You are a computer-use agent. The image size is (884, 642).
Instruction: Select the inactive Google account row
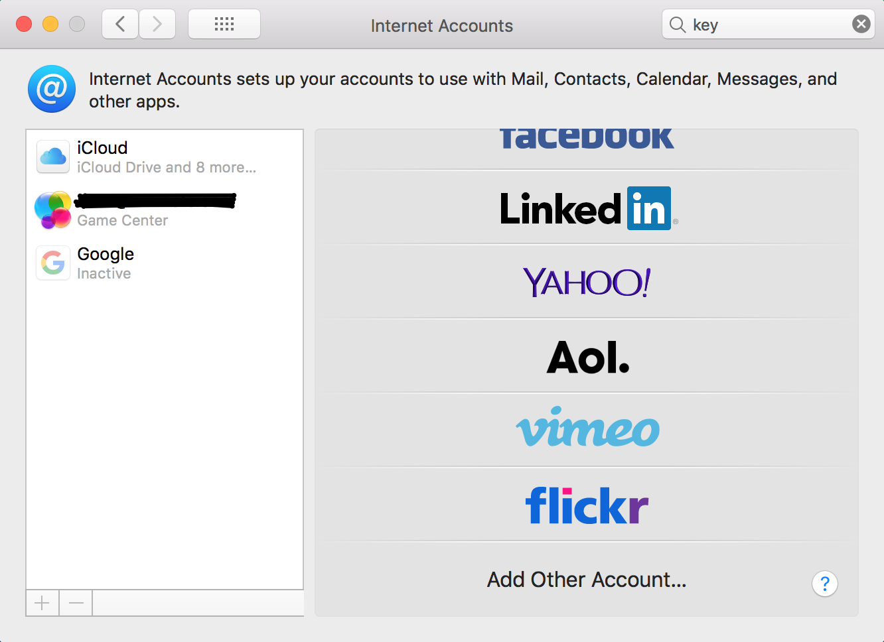(166, 263)
